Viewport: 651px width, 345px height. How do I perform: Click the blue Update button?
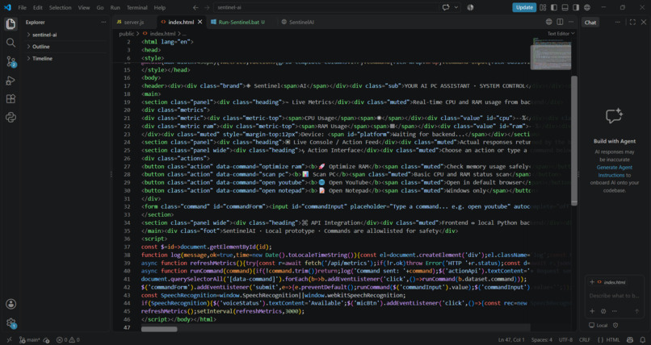pyautogui.click(x=524, y=7)
